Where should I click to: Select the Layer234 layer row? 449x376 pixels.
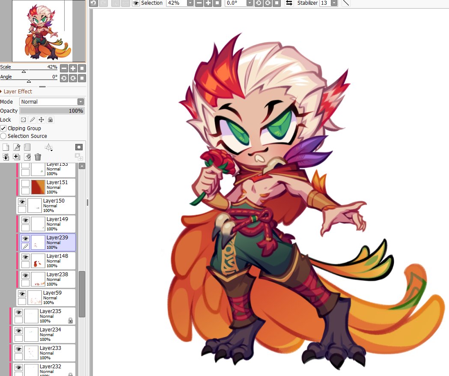(44, 334)
